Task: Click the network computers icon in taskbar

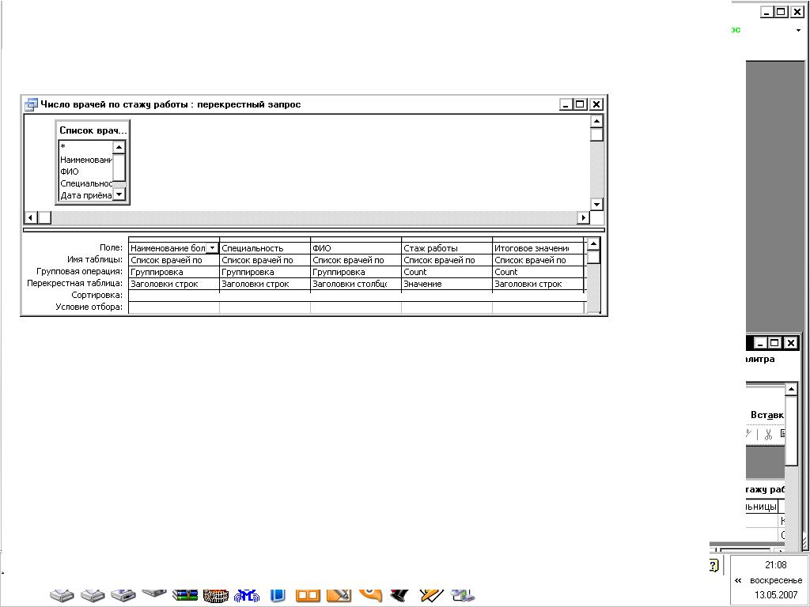Action: [462, 596]
